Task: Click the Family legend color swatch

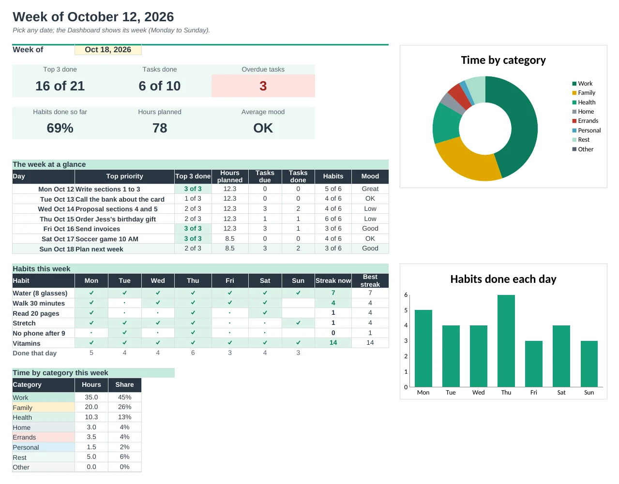Action: (x=574, y=93)
